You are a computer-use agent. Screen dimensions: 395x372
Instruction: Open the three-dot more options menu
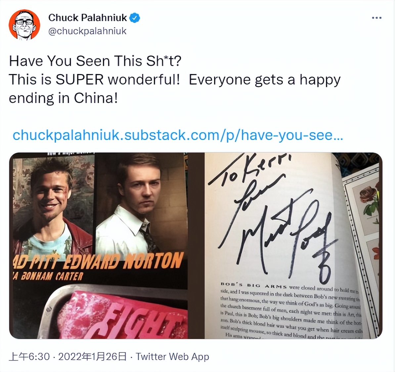(x=376, y=18)
